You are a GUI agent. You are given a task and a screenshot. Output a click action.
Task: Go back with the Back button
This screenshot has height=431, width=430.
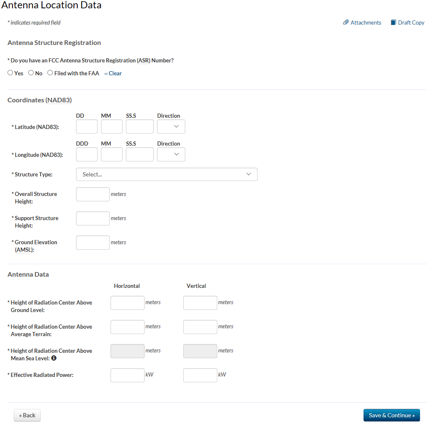27,415
